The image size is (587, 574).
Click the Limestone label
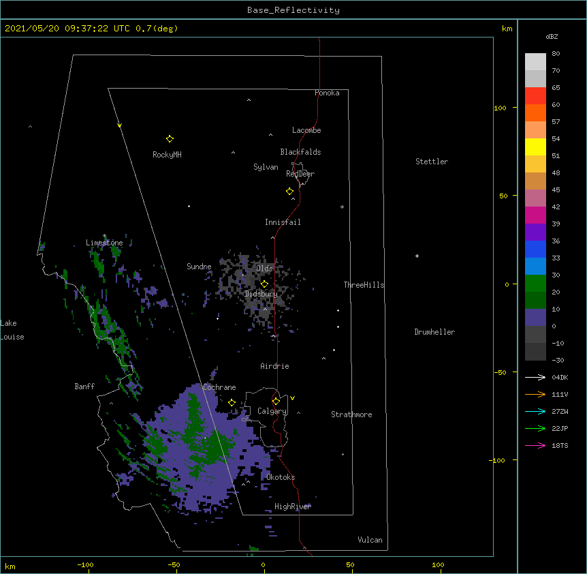click(x=104, y=243)
